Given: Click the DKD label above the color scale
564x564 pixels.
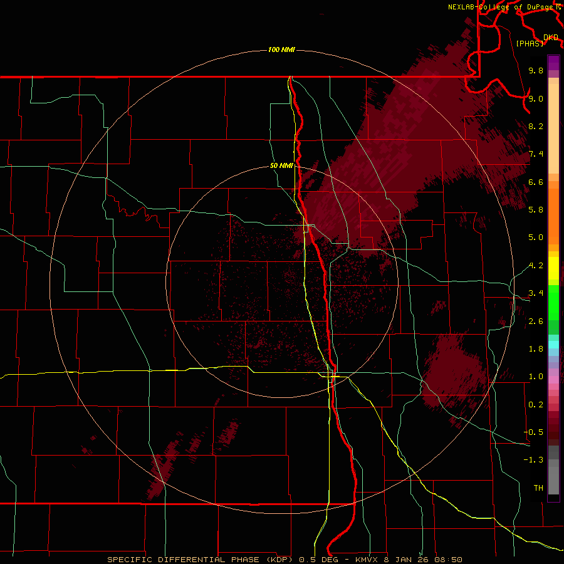Looking at the screenshot, I should pos(551,37).
